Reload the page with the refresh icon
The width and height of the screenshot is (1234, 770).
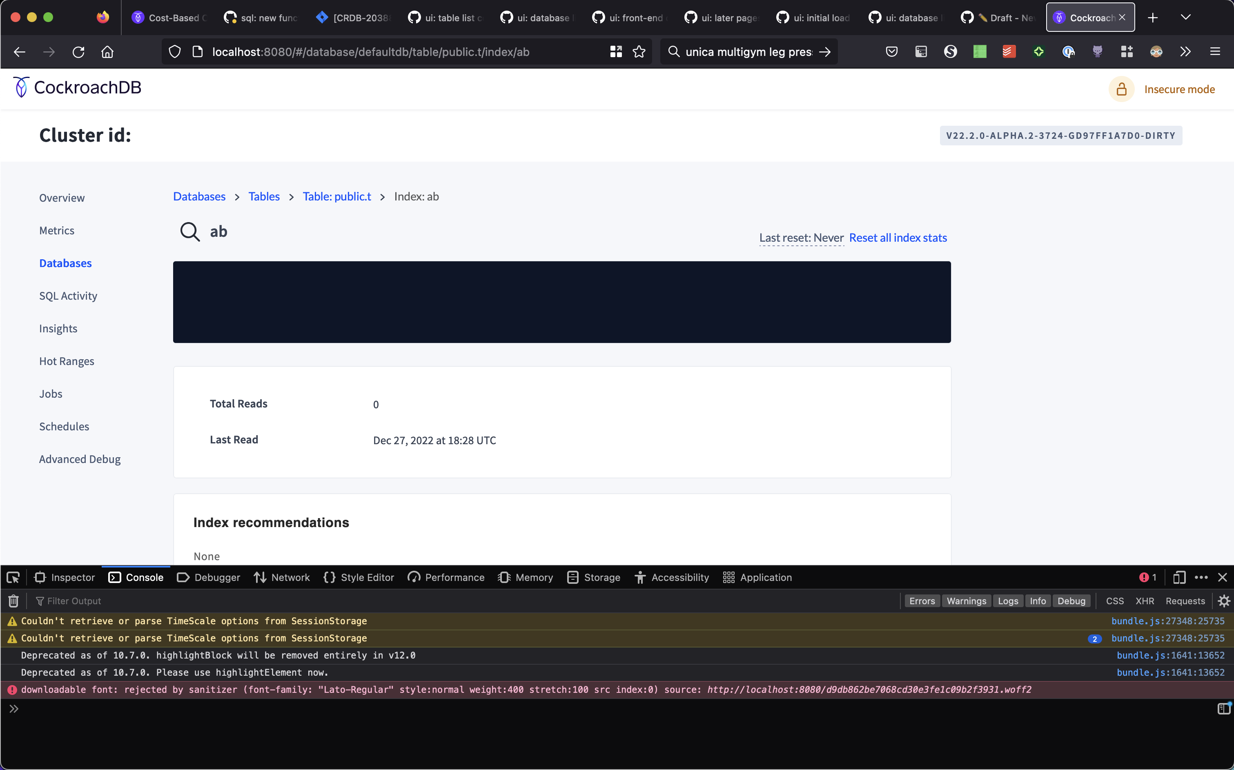78,52
